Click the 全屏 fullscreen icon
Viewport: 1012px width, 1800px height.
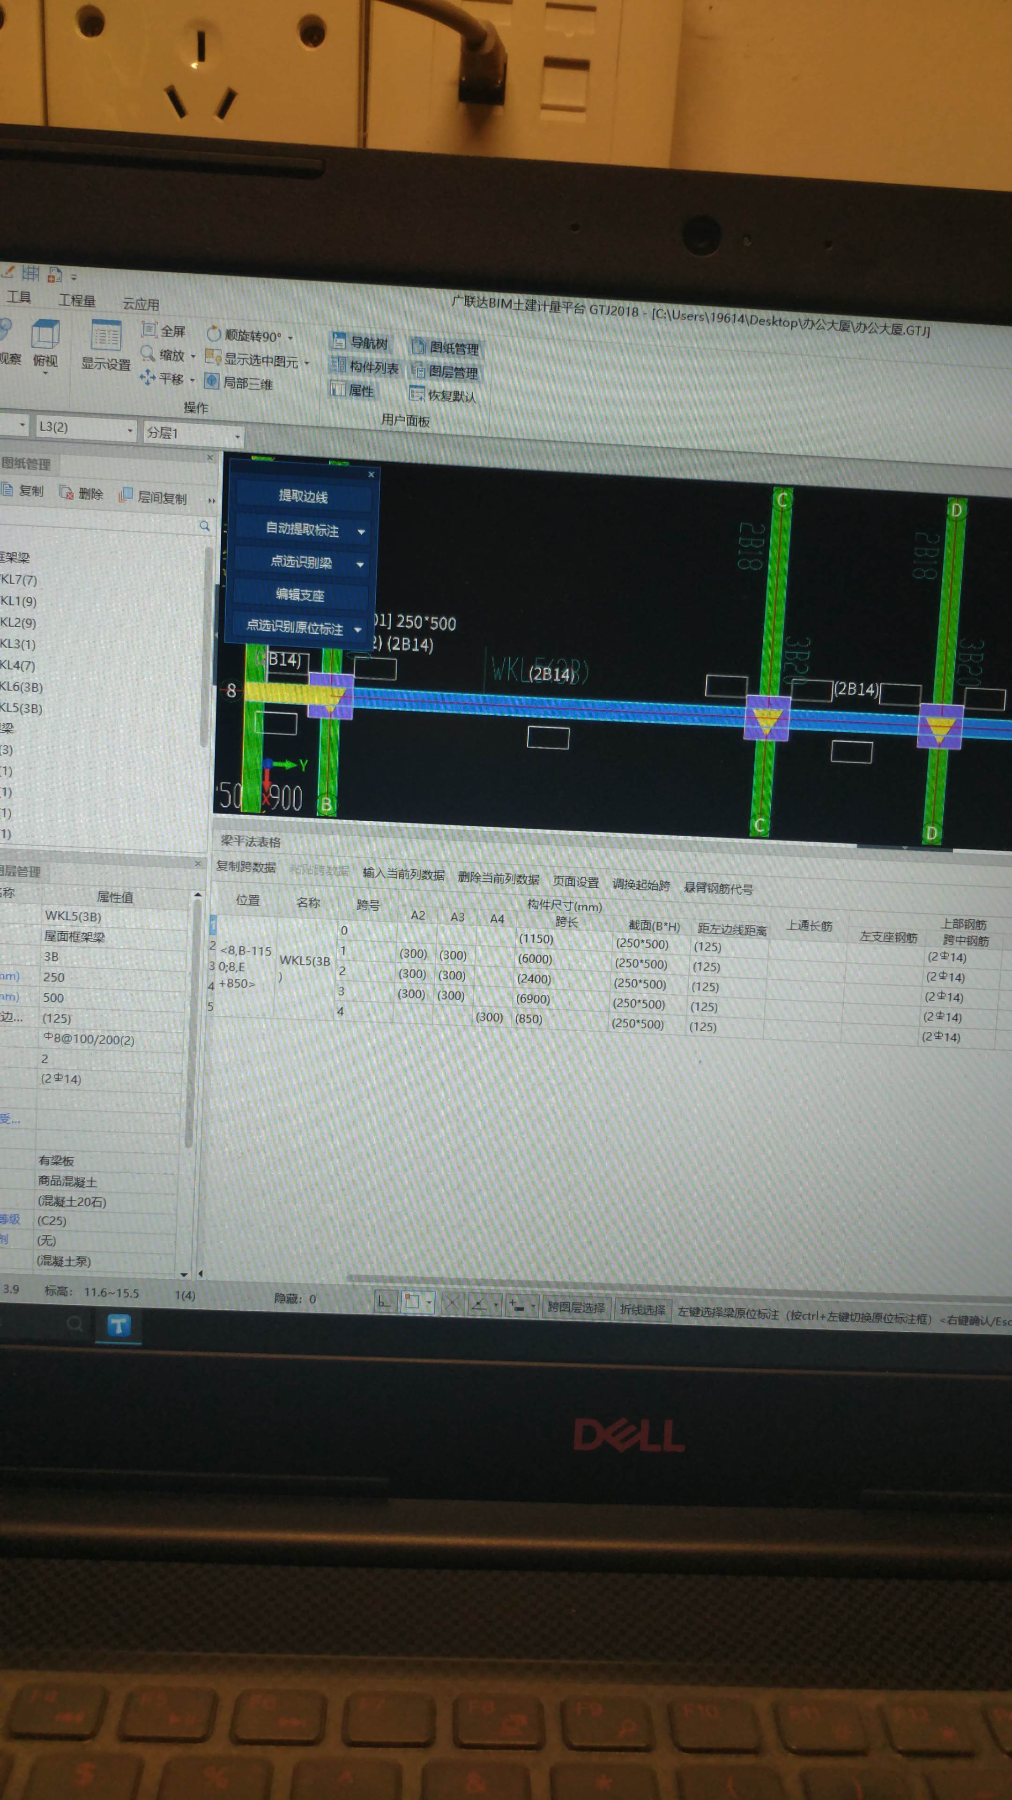pos(149,329)
